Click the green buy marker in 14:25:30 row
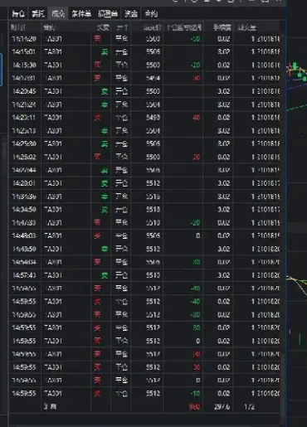Screen dimensions: 307x427 pyautogui.click(x=105, y=143)
